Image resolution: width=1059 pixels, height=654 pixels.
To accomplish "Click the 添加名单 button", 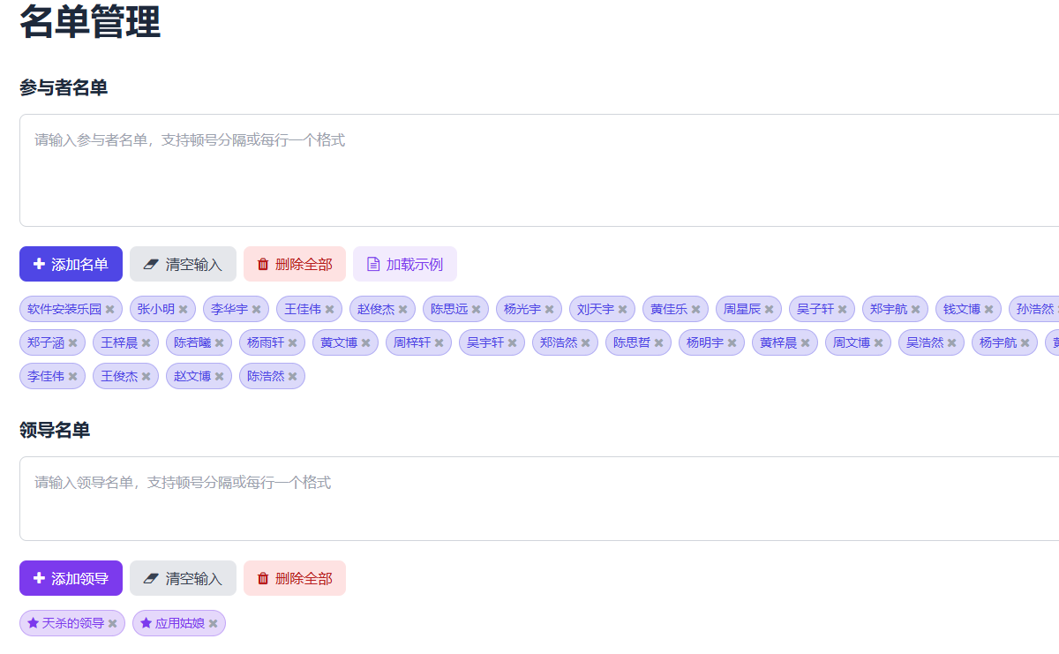I will click(71, 264).
